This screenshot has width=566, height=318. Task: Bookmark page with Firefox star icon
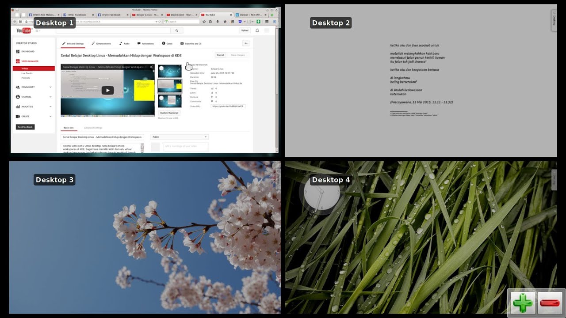[204, 21]
